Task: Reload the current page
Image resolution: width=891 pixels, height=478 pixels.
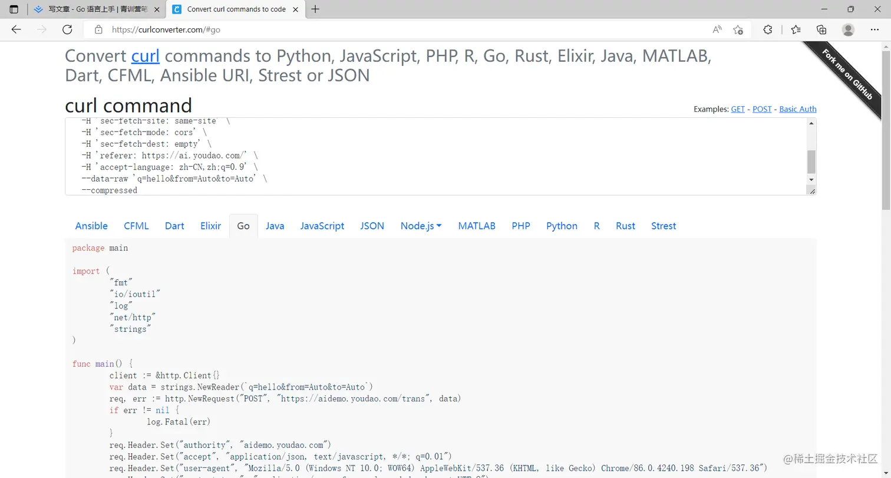Action: (67, 29)
